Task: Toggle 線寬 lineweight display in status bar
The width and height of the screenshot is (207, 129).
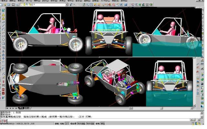Action: click(x=98, y=124)
